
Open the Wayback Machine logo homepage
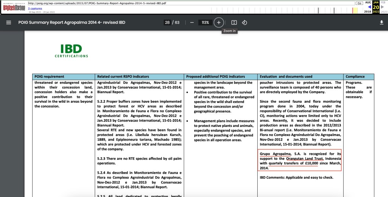click(13, 7)
